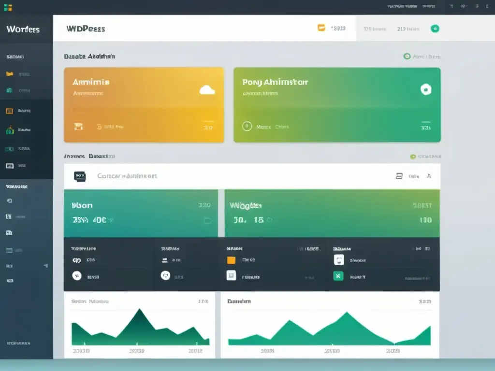
Task: Click the user profile icon in top bar
Action: (x=487, y=6)
